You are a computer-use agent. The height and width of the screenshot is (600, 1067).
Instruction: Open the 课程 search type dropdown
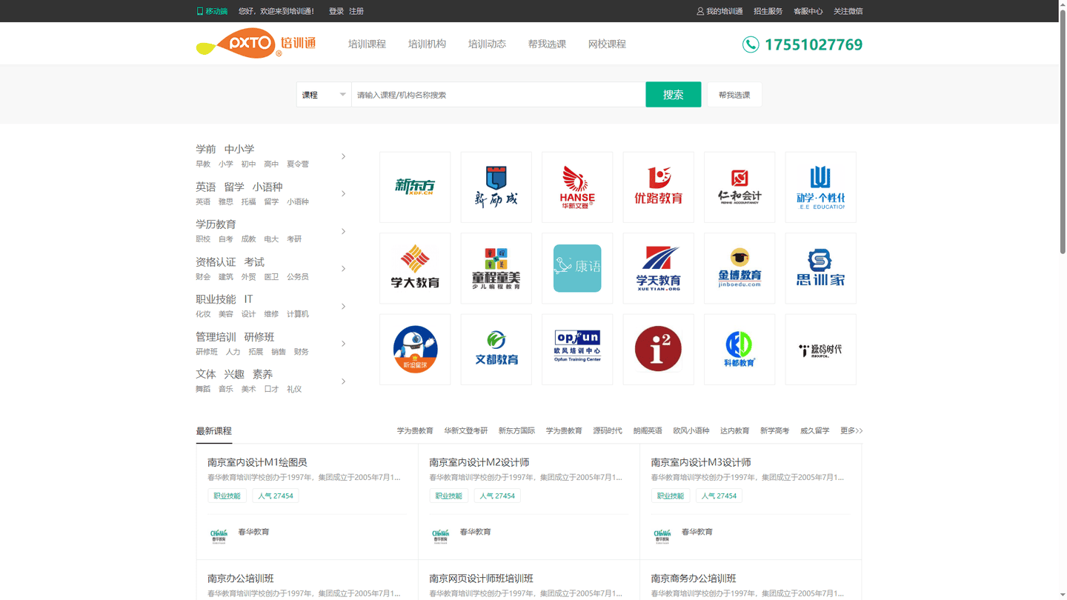click(x=324, y=95)
